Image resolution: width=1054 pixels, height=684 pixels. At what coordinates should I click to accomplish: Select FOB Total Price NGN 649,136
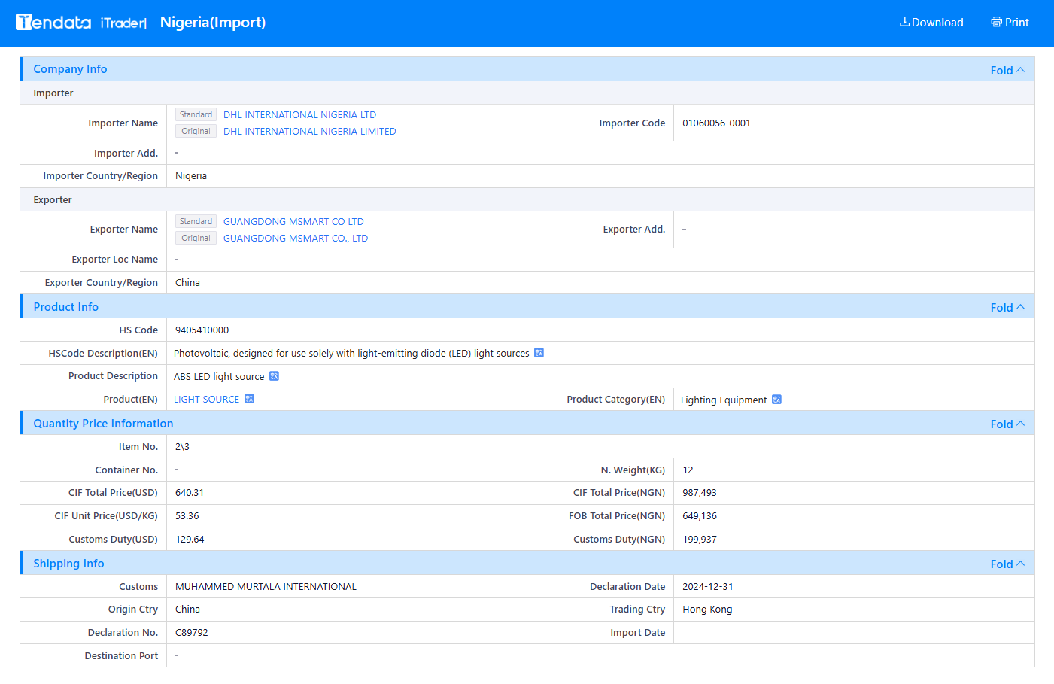point(700,516)
